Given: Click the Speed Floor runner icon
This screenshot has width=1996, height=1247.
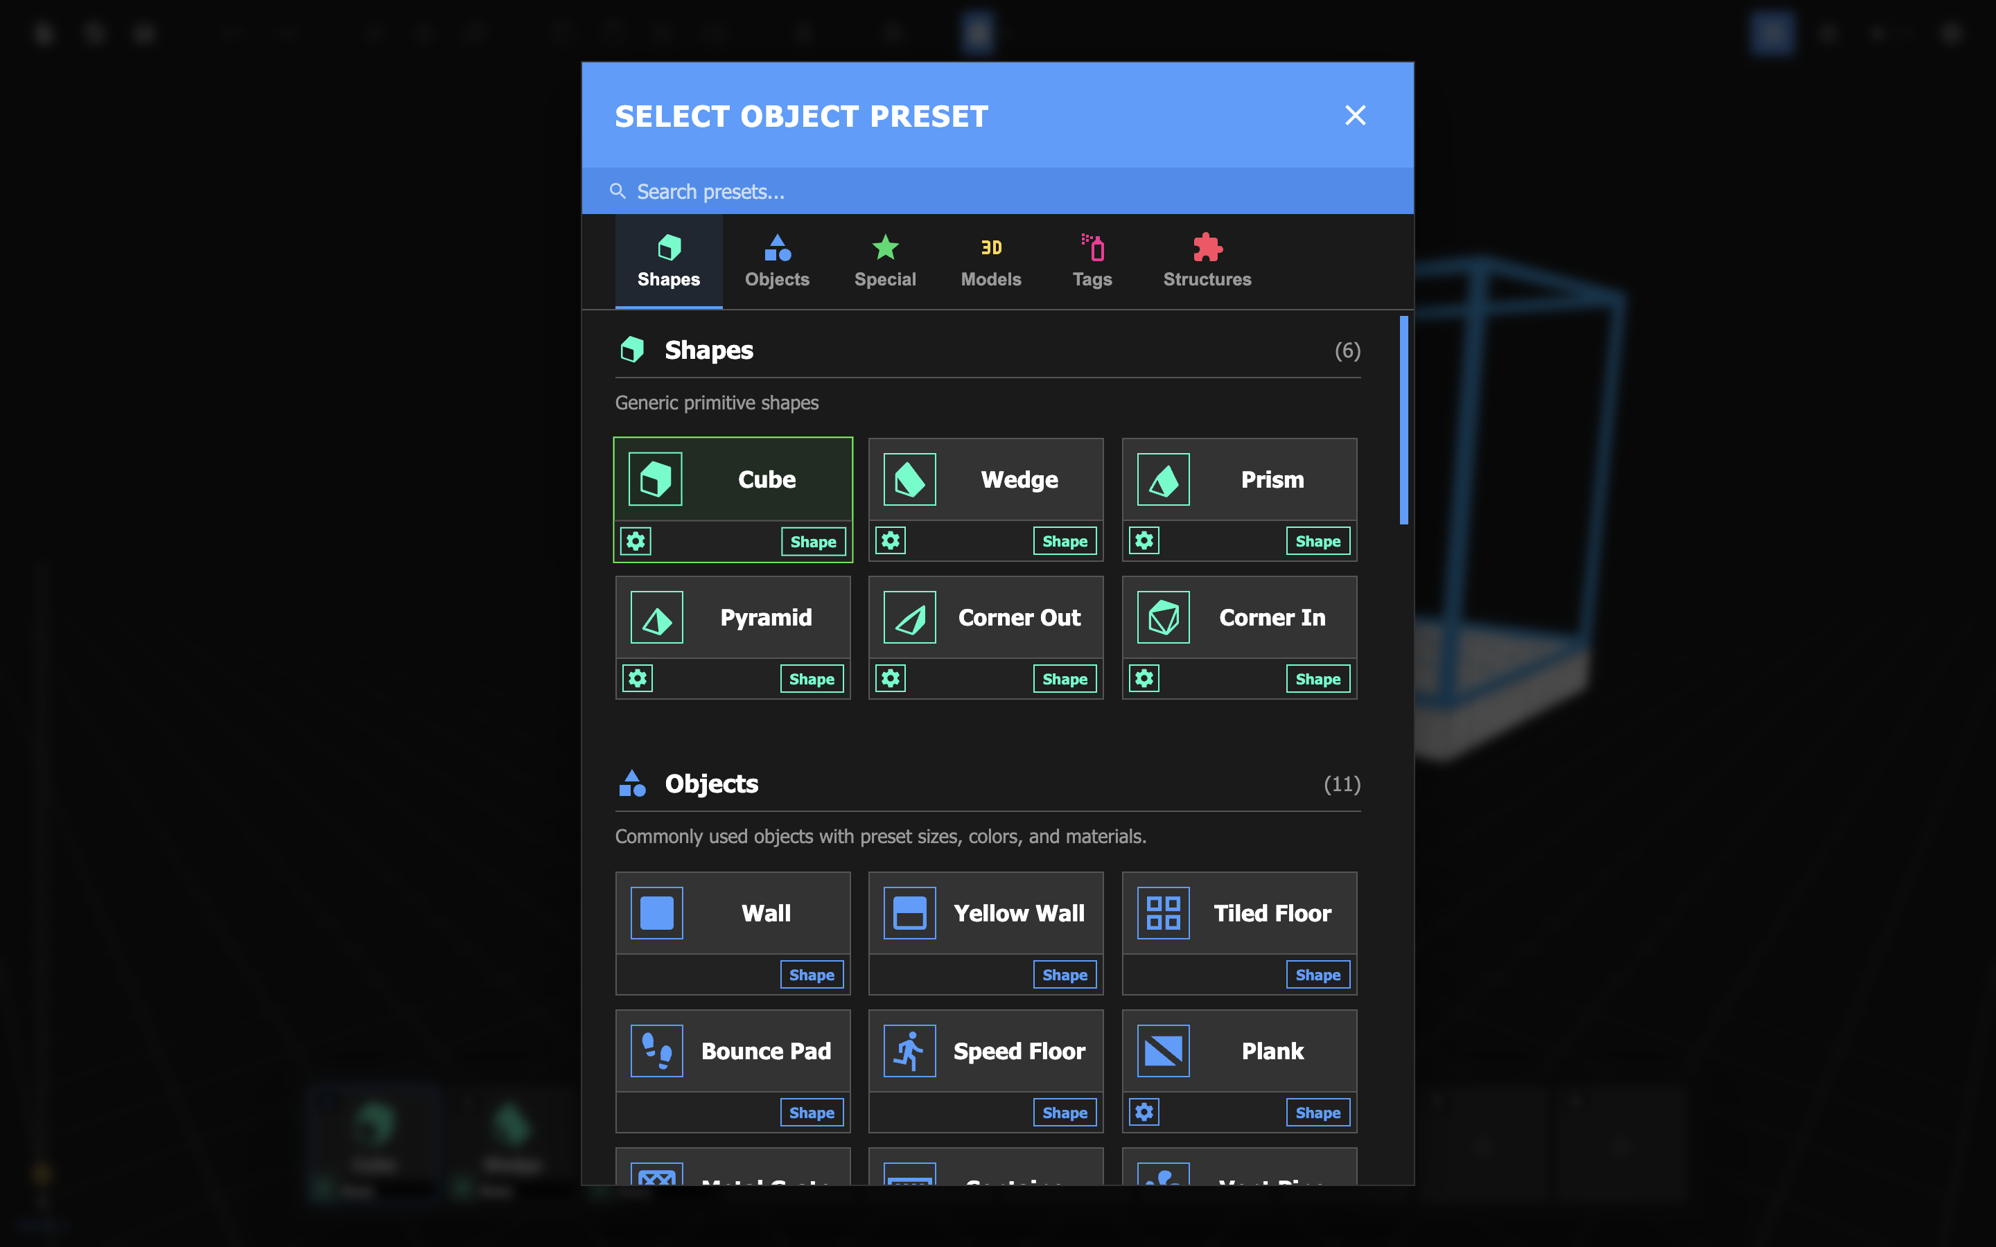Looking at the screenshot, I should coord(910,1051).
